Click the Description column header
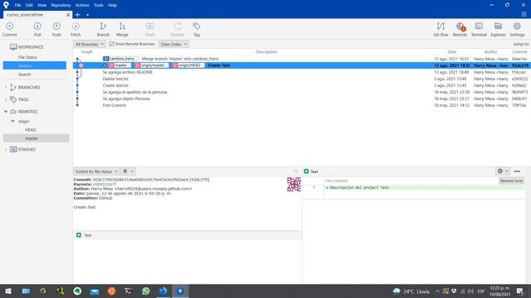The width and height of the screenshot is (531, 298). coord(266,51)
